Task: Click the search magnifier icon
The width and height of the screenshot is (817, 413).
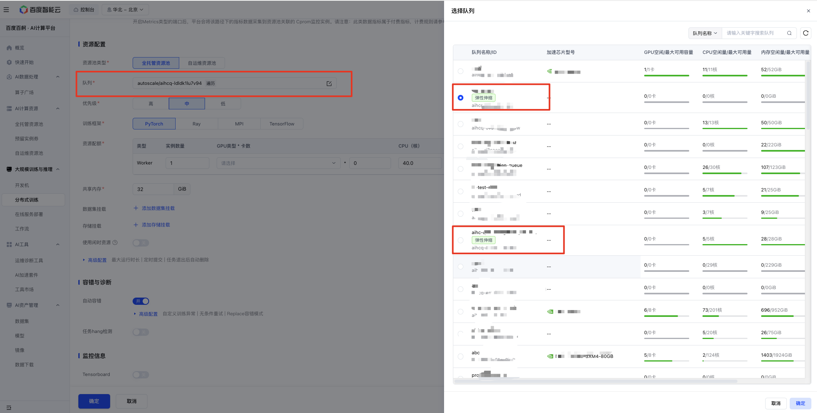Action: [789, 33]
